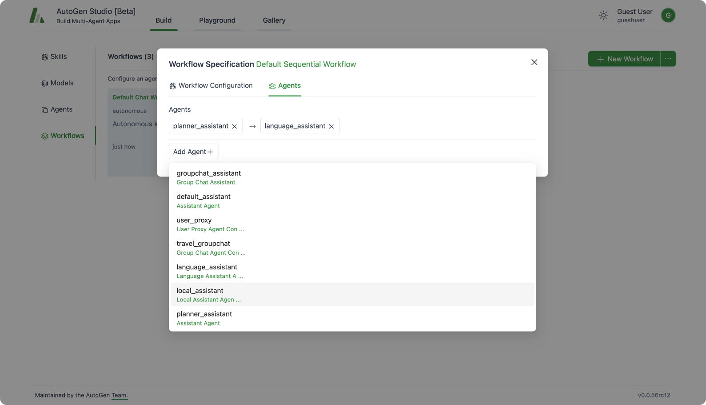Choose default_assistant from the agent list
Screen dimensions: 706x405
click(x=352, y=201)
